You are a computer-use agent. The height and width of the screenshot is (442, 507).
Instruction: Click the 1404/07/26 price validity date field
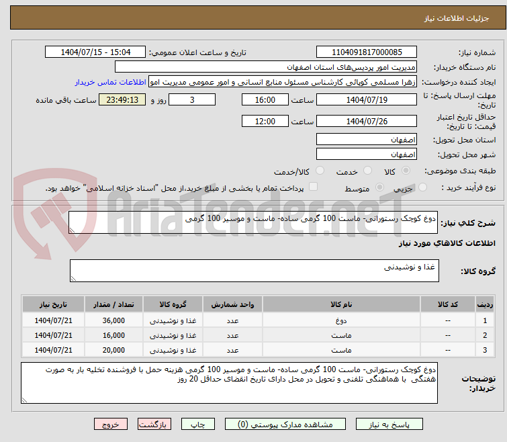point(367,122)
